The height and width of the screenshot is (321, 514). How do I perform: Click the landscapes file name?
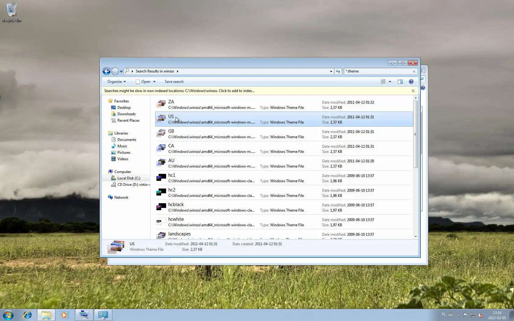click(179, 234)
